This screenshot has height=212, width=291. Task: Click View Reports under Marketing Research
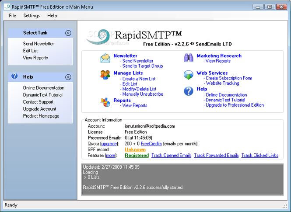point(218,61)
